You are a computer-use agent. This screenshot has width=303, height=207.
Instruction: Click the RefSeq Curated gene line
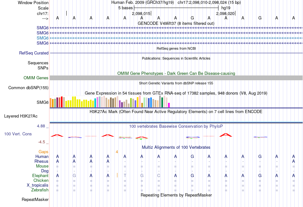176,53
